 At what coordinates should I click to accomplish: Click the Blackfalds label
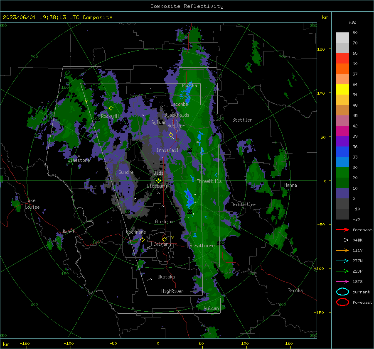pos(177,115)
